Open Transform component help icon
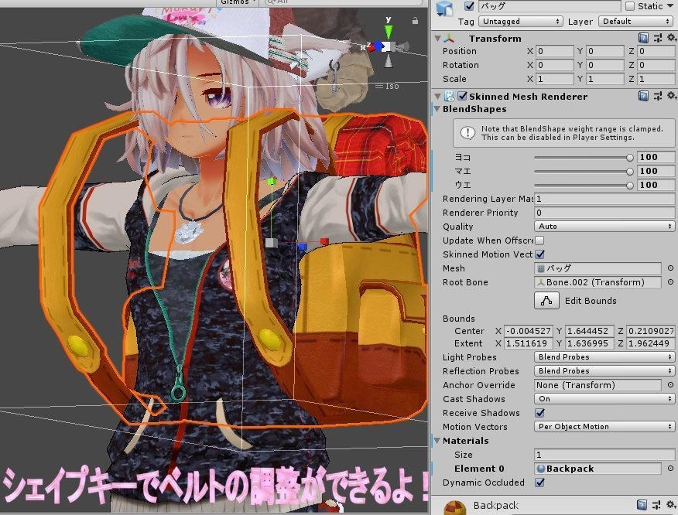Screen dimensions: 678x515 click(643, 38)
